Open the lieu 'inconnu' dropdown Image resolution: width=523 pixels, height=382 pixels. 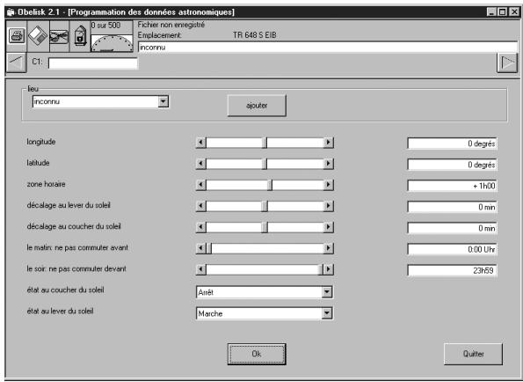[x=163, y=101]
